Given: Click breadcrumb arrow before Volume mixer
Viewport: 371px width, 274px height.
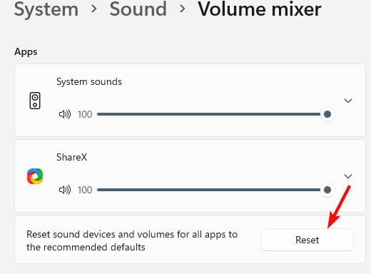Looking at the screenshot, I should pyautogui.click(x=183, y=9).
